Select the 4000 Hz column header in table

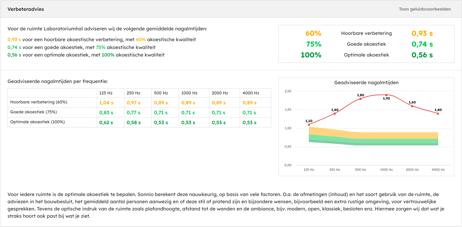click(x=251, y=93)
